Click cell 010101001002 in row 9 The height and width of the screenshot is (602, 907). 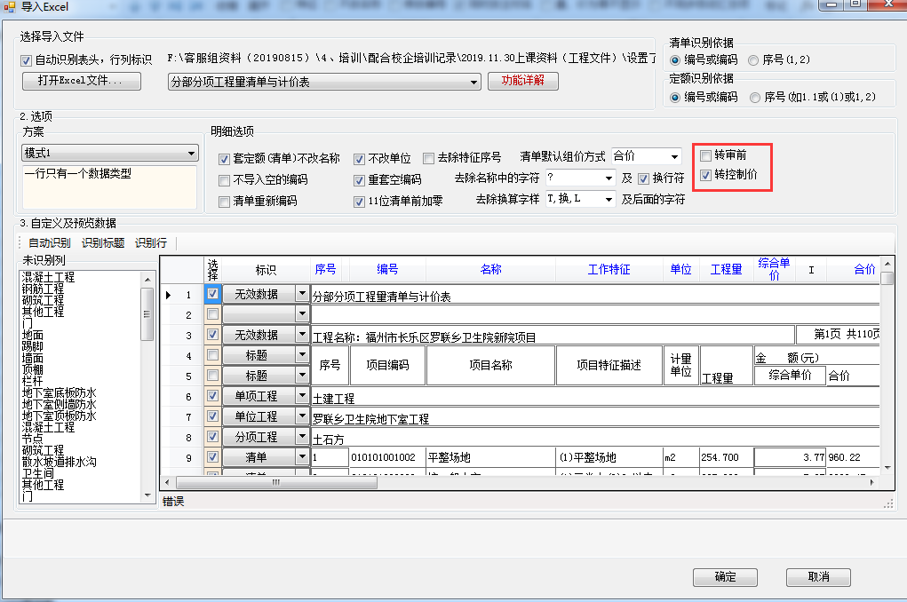[x=387, y=457]
